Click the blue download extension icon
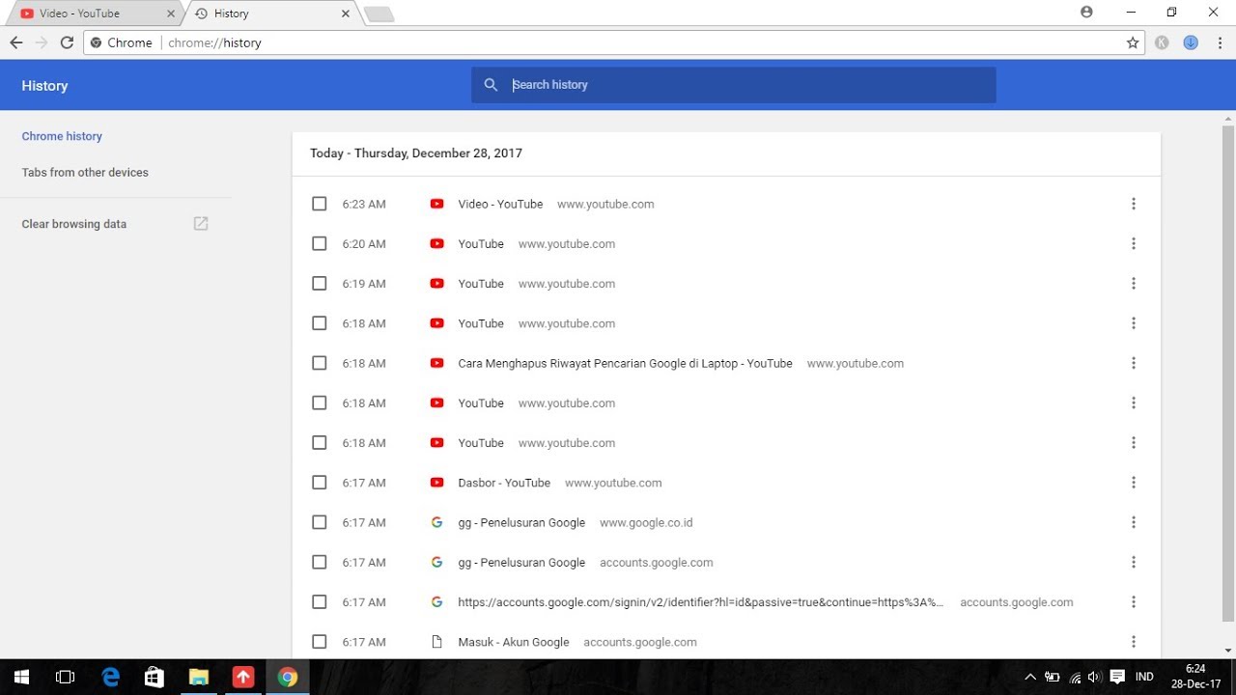This screenshot has height=695, width=1236. [x=1191, y=42]
